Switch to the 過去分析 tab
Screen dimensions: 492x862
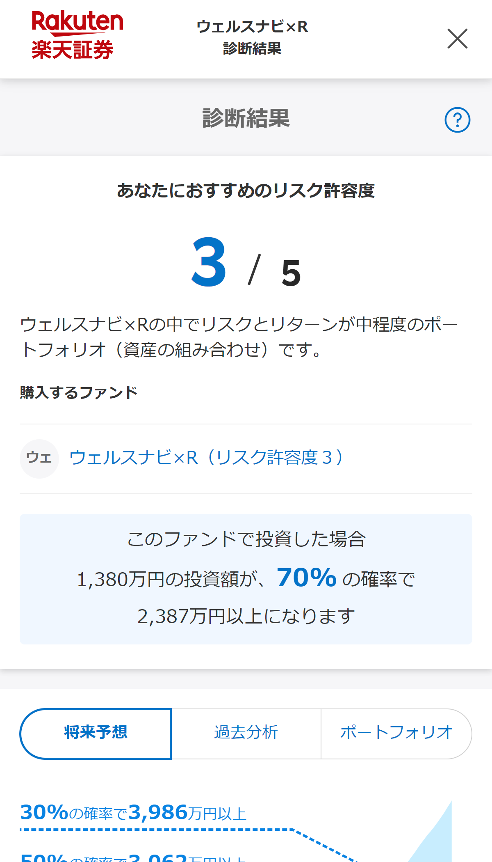[x=246, y=734]
